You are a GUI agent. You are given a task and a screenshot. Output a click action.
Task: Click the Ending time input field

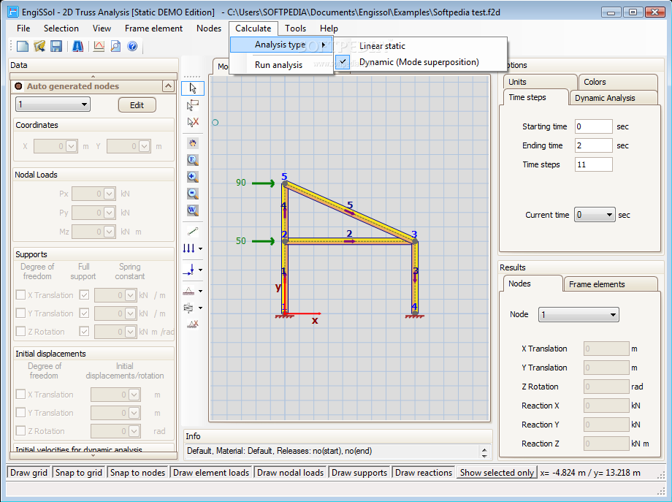pos(594,145)
